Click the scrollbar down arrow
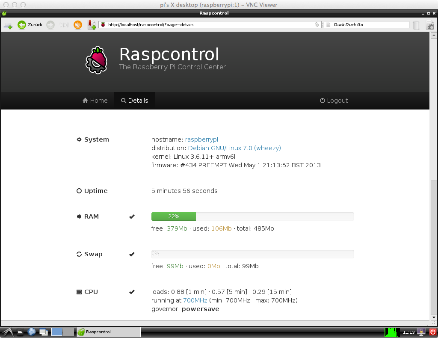Screen dimensions: 438x338 434,317
